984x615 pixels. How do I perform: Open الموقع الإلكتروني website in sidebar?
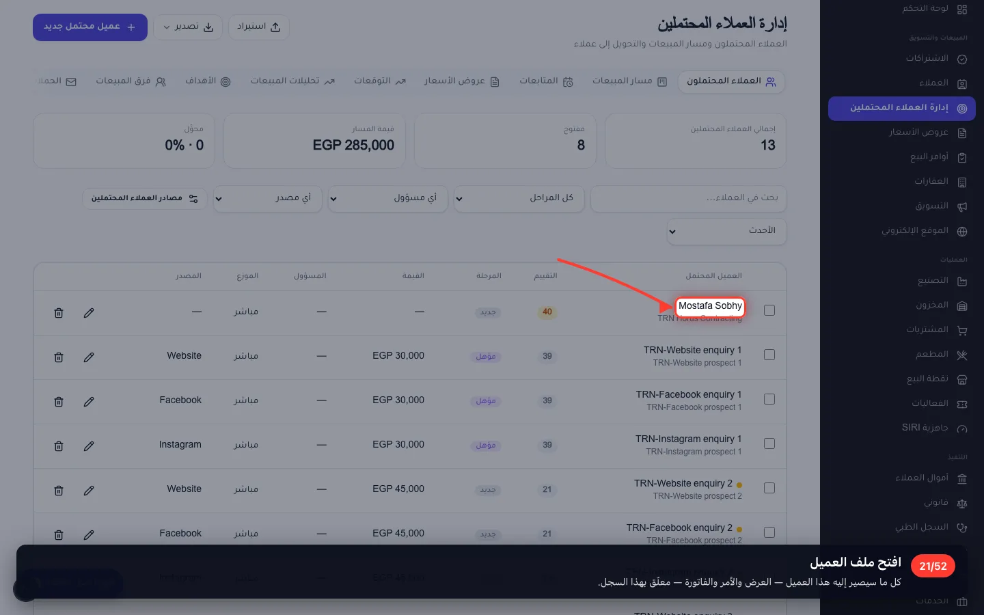coord(902,231)
